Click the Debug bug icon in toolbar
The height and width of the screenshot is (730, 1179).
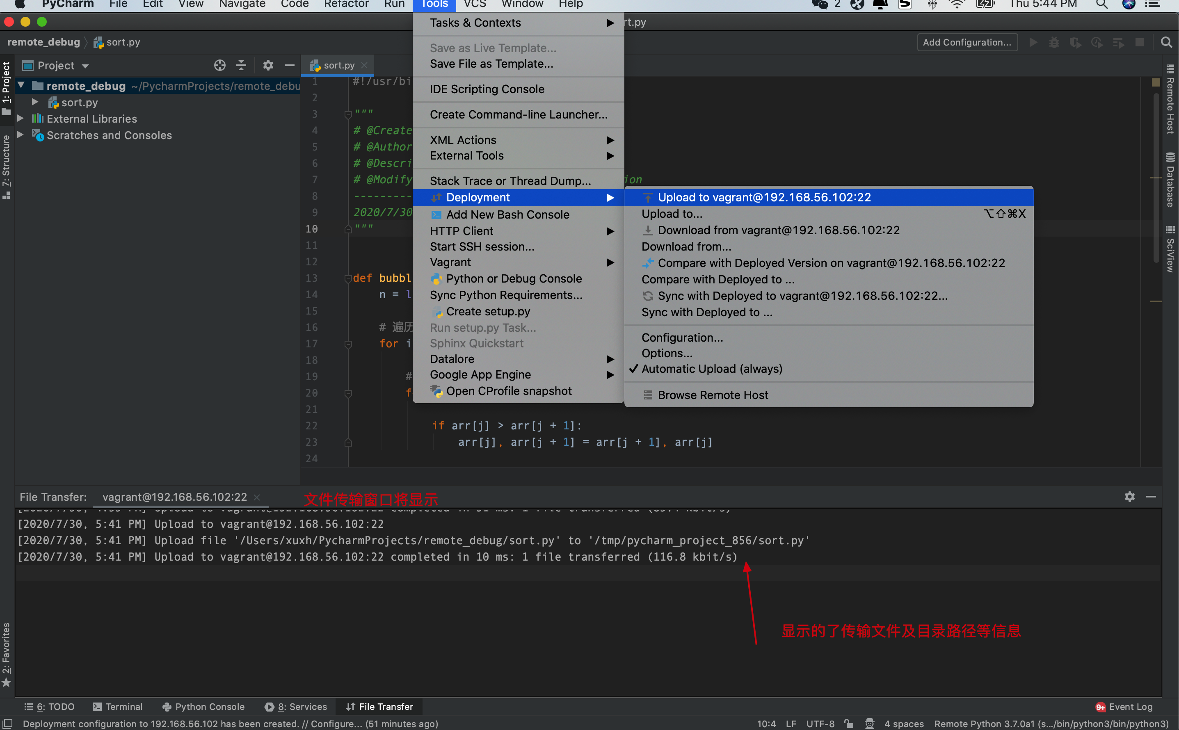[x=1054, y=43]
